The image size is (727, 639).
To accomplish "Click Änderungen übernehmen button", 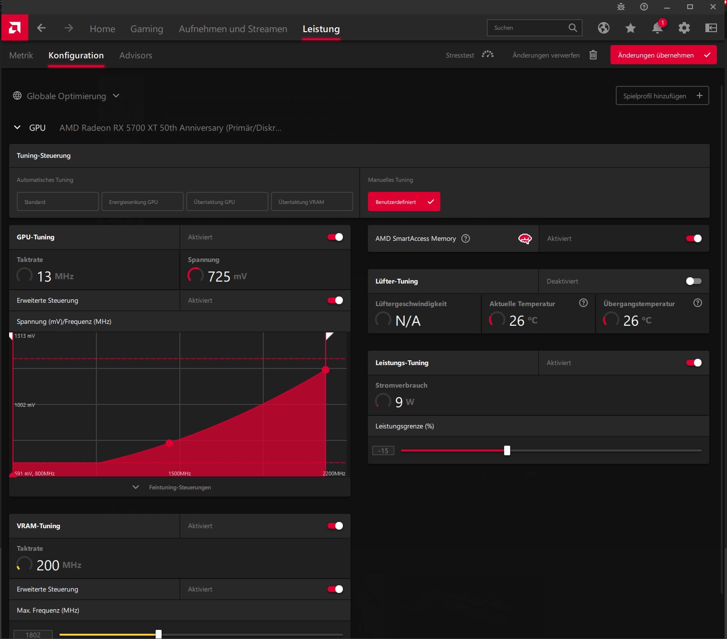I will [x=664, y=55].
